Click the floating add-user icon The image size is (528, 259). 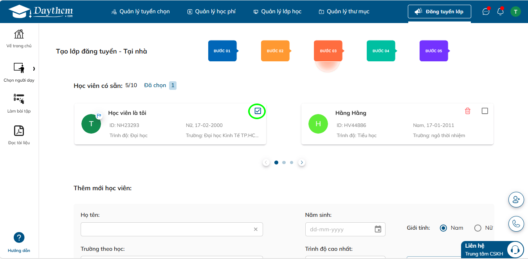tap(516, 200)
